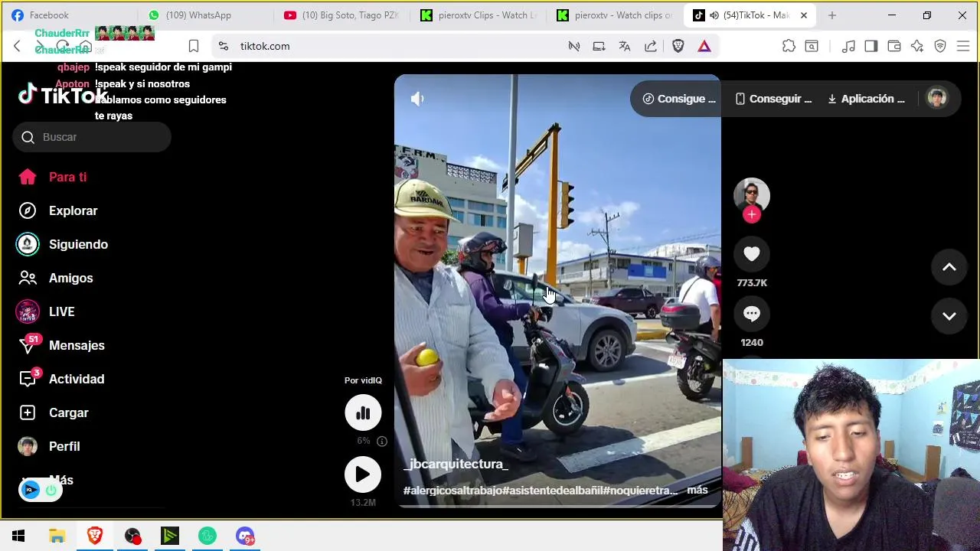Open OBS Studio from taskbar
The height and width of the screenshot is (551, 980).
point(132,536)
